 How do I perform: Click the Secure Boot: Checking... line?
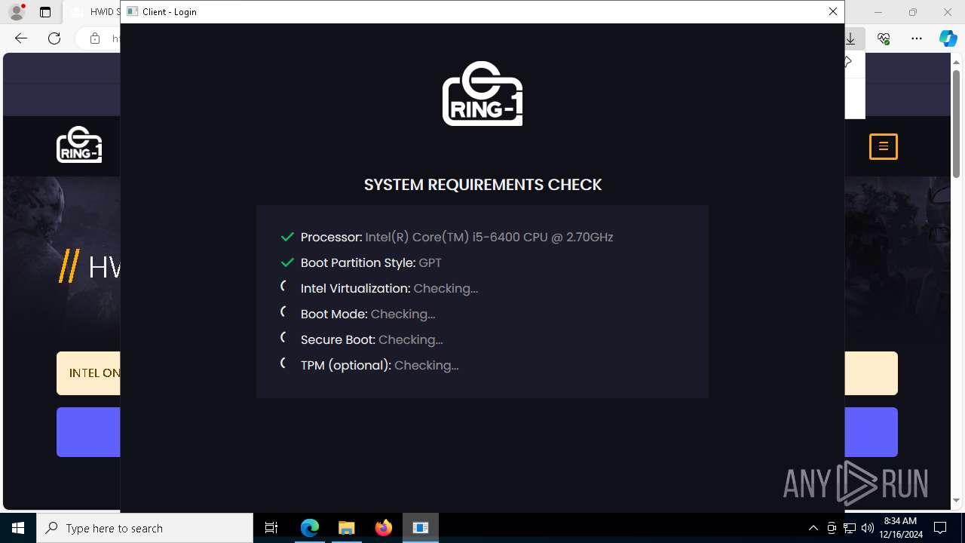[x=372, y=339]
